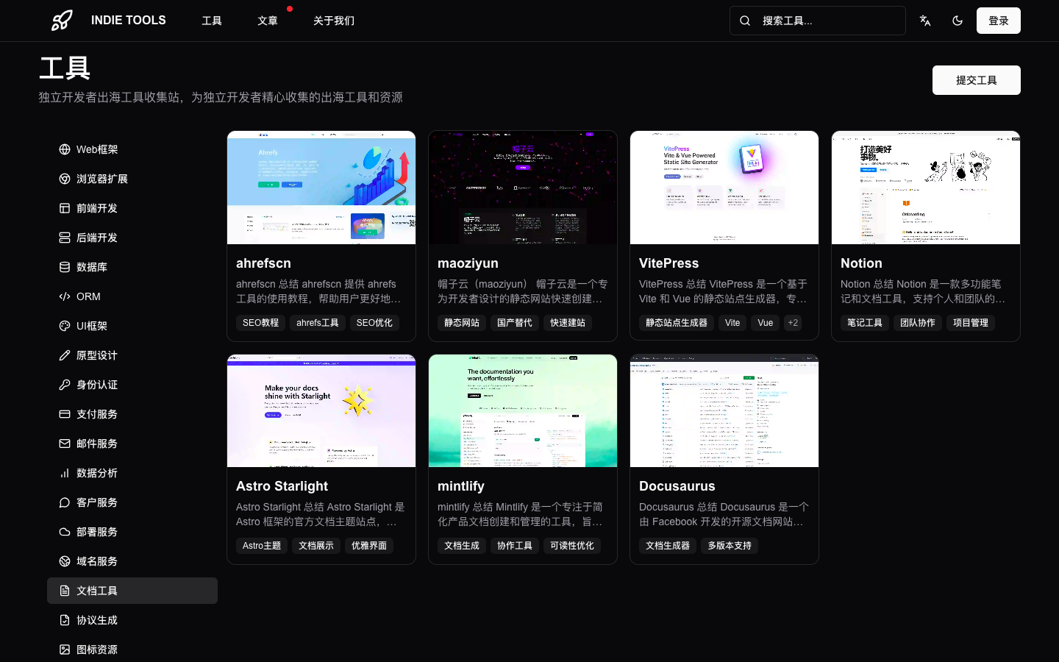Open the Astro Starlight card thumbnail

tap(321, 410)
